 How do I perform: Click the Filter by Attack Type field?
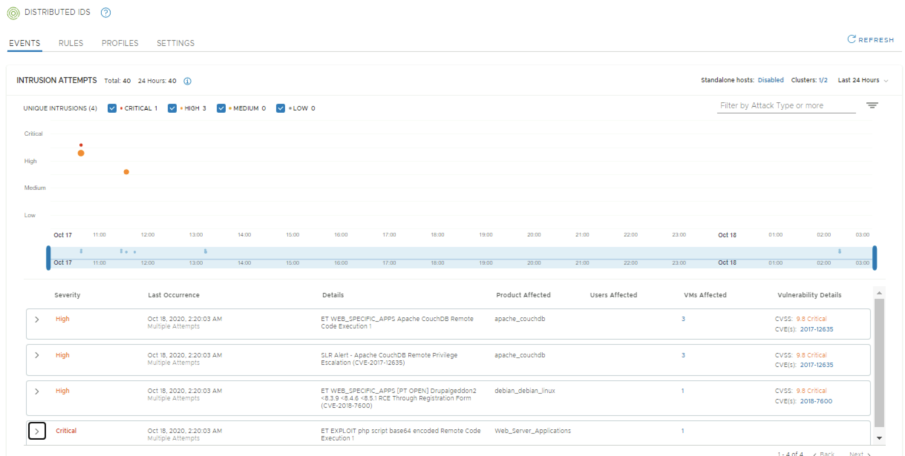coord(786,106)
